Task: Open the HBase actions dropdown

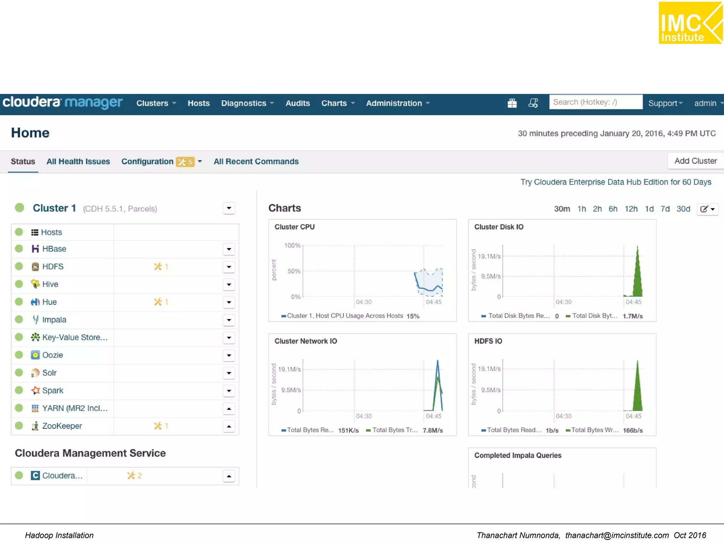Action: coord(229,249)
